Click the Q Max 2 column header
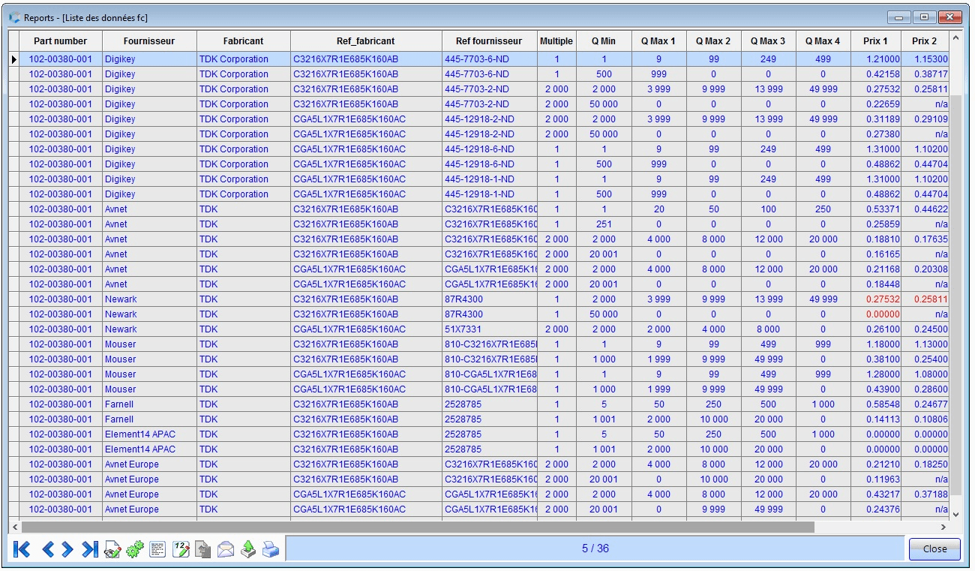Image resolution: width=975 pixels, height=571 pixels. point(713,41)
